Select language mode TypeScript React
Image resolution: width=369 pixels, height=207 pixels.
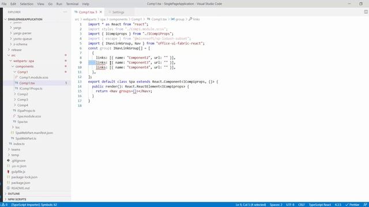click(x=319, y=205)
